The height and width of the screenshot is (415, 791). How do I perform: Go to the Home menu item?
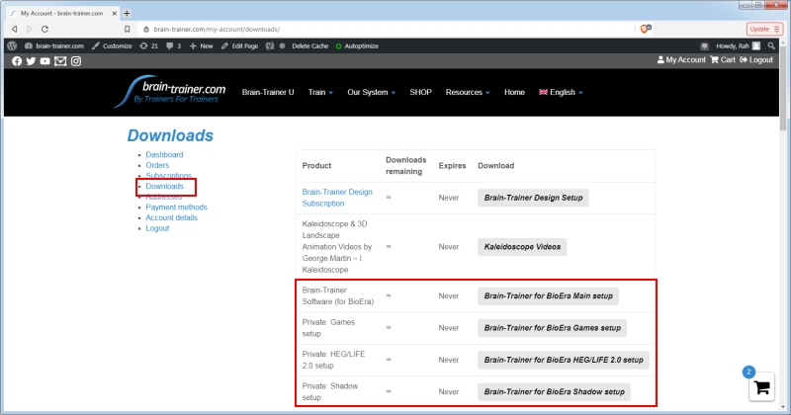click(514, 92)
